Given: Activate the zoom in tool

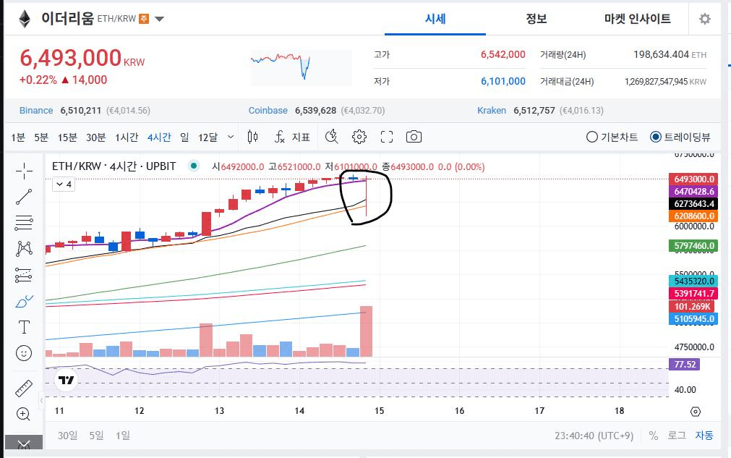Looking at the screenshot, I should click(23, 414).
